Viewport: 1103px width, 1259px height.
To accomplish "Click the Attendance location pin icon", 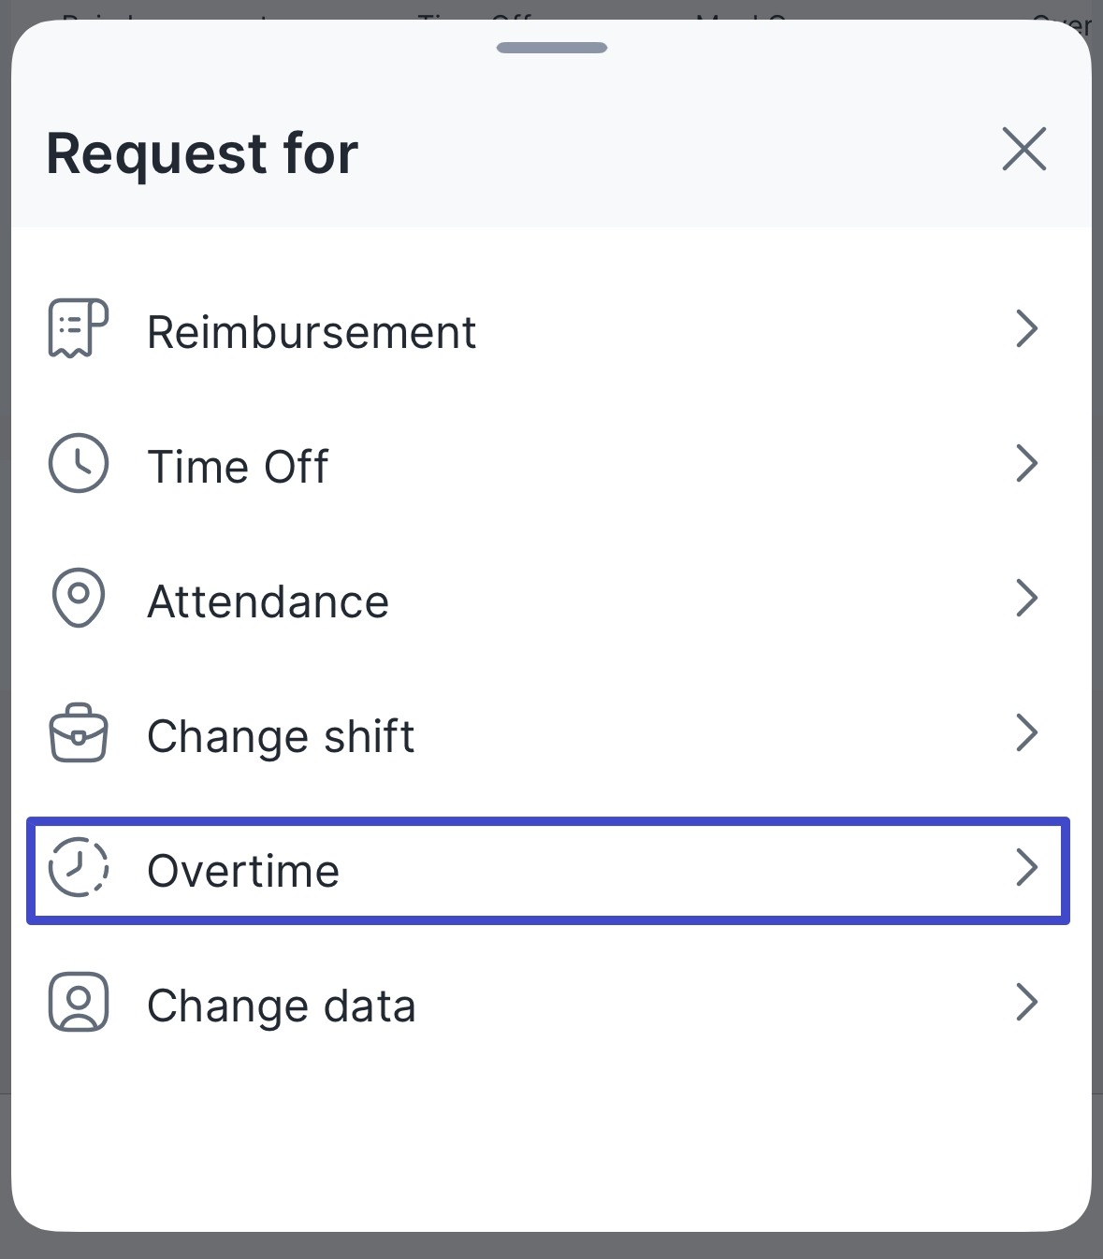I will [79, 598].
